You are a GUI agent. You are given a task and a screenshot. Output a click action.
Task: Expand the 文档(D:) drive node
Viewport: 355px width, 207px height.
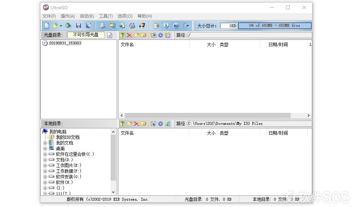(x=45, y=160)
